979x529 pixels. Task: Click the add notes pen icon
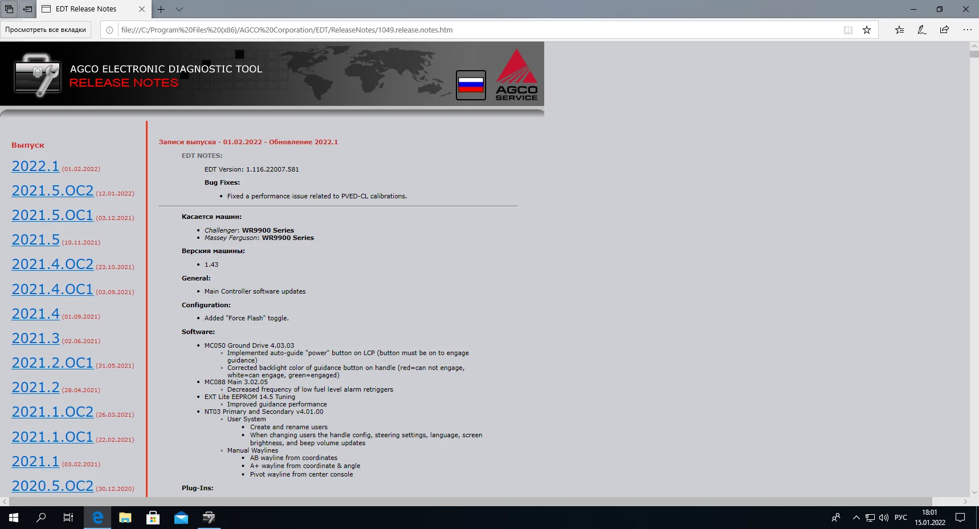(921, 30)
